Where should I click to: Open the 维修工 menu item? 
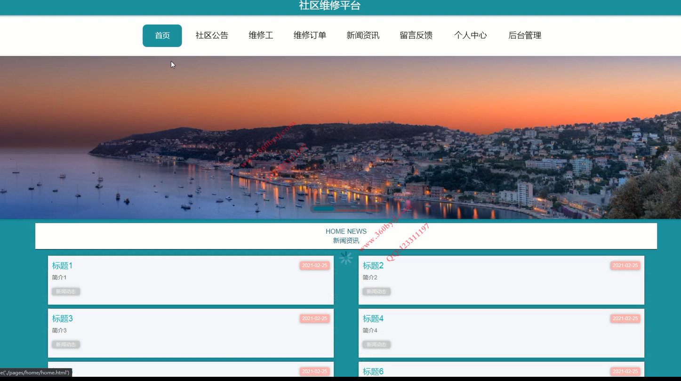click(x=261, y=36)
